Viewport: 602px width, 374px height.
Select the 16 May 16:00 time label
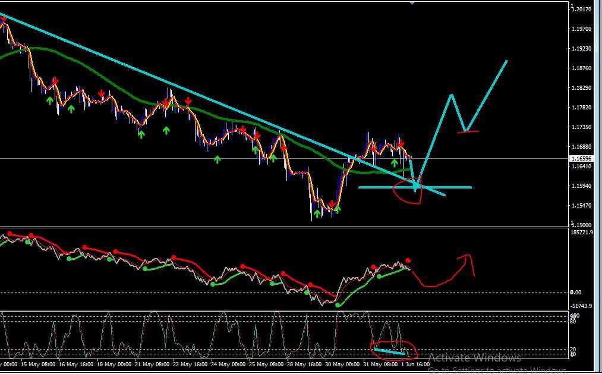pos(75,364)
